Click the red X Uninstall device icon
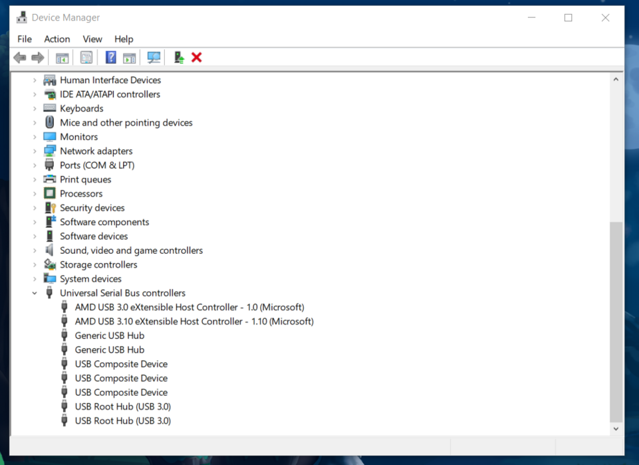 coord(197,58)
